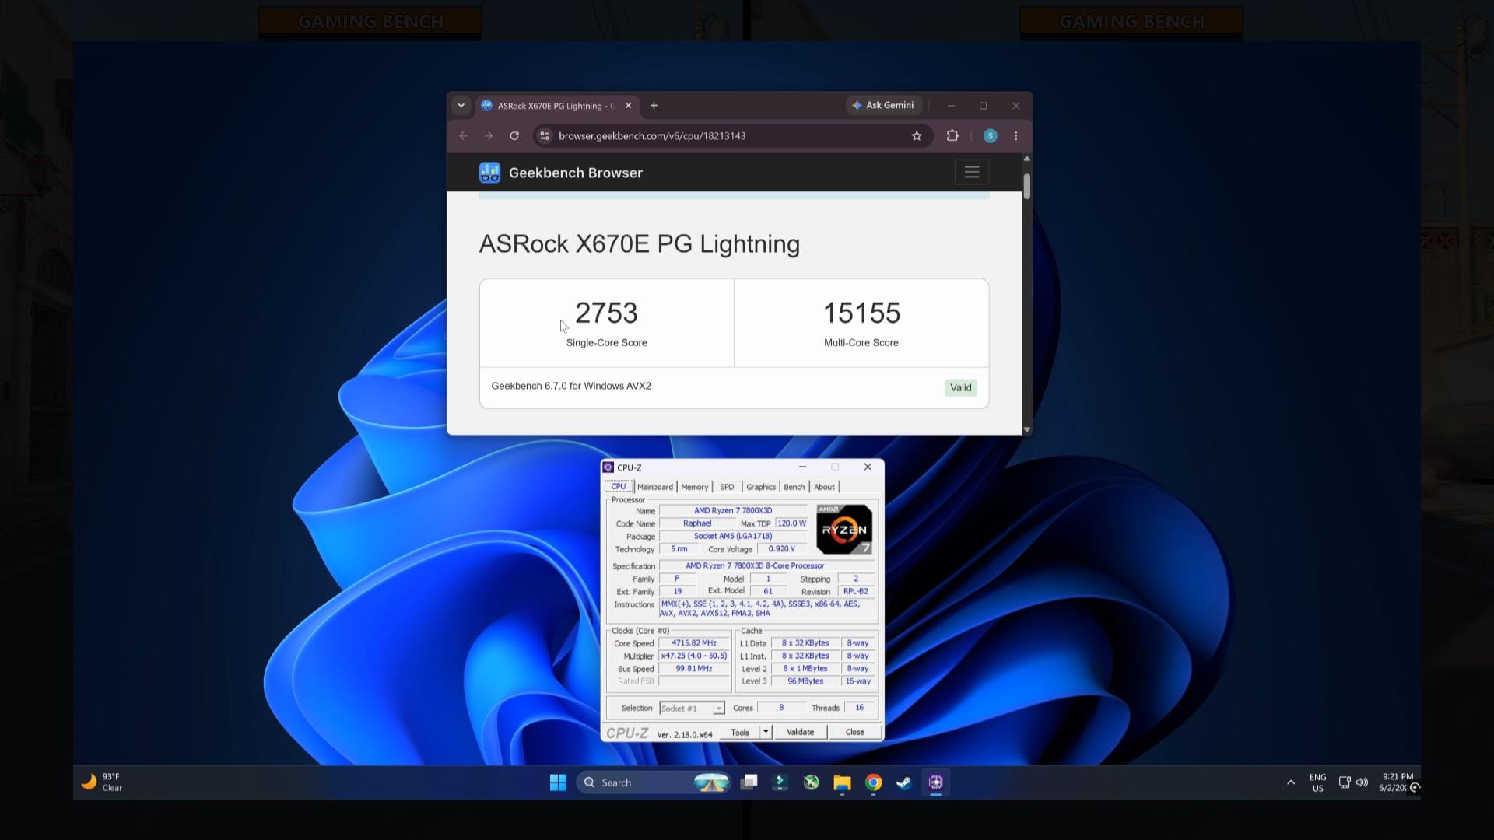Screen dimensions: 1494x840
Task: Open Task View on taskbar
Action: pos(749,782)
